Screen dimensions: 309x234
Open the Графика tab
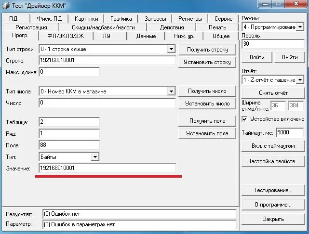tap(121, 19)
